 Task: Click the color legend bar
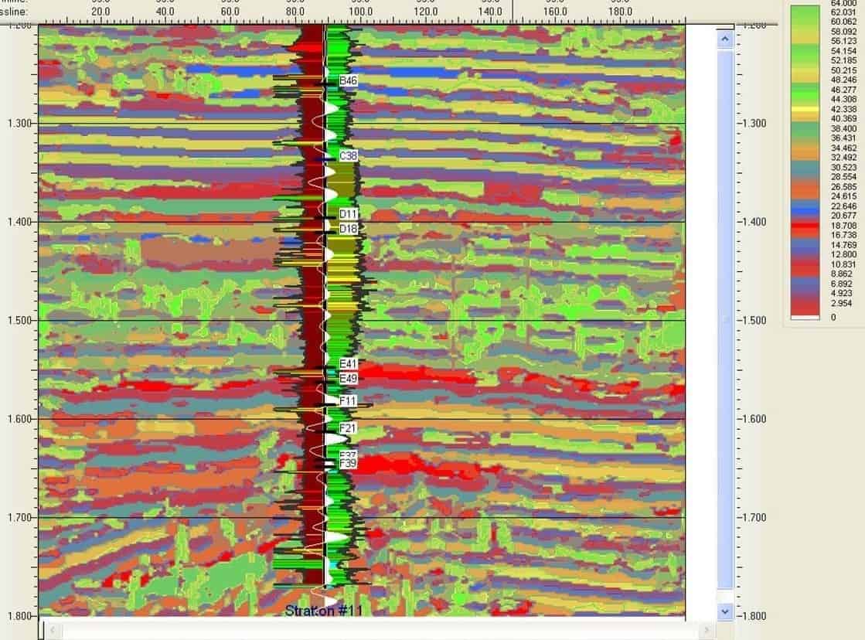pos(805,163)
